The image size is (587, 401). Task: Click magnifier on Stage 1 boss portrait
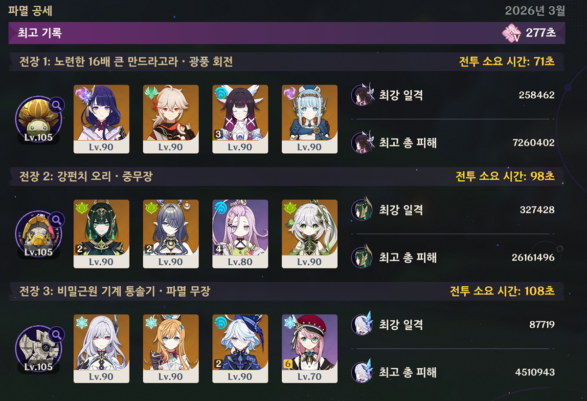[57, 105]
